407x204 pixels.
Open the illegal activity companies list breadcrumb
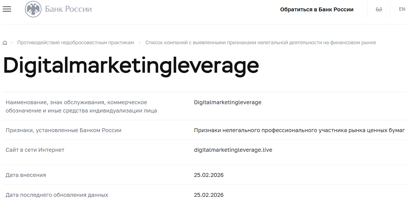tap(261, 42)
